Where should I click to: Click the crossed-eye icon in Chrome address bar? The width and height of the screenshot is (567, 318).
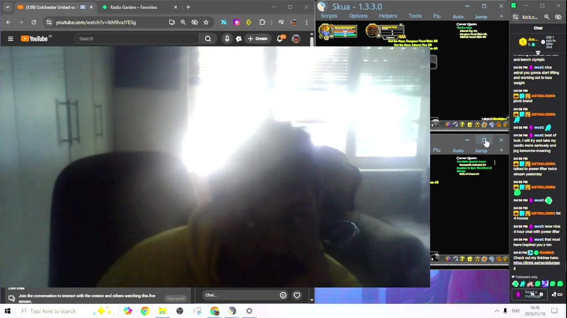(194, 22)
